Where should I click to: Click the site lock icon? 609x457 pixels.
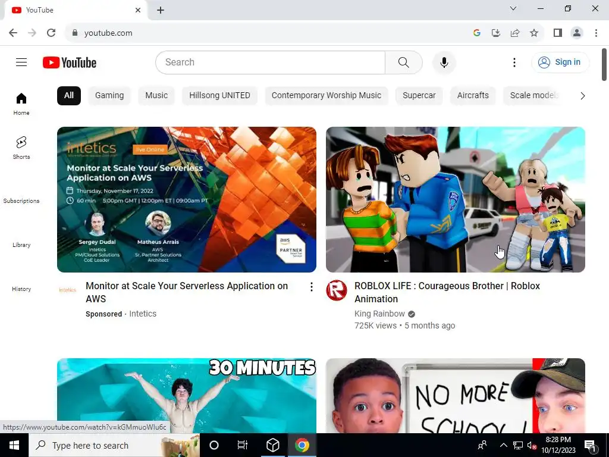(75, 33)
